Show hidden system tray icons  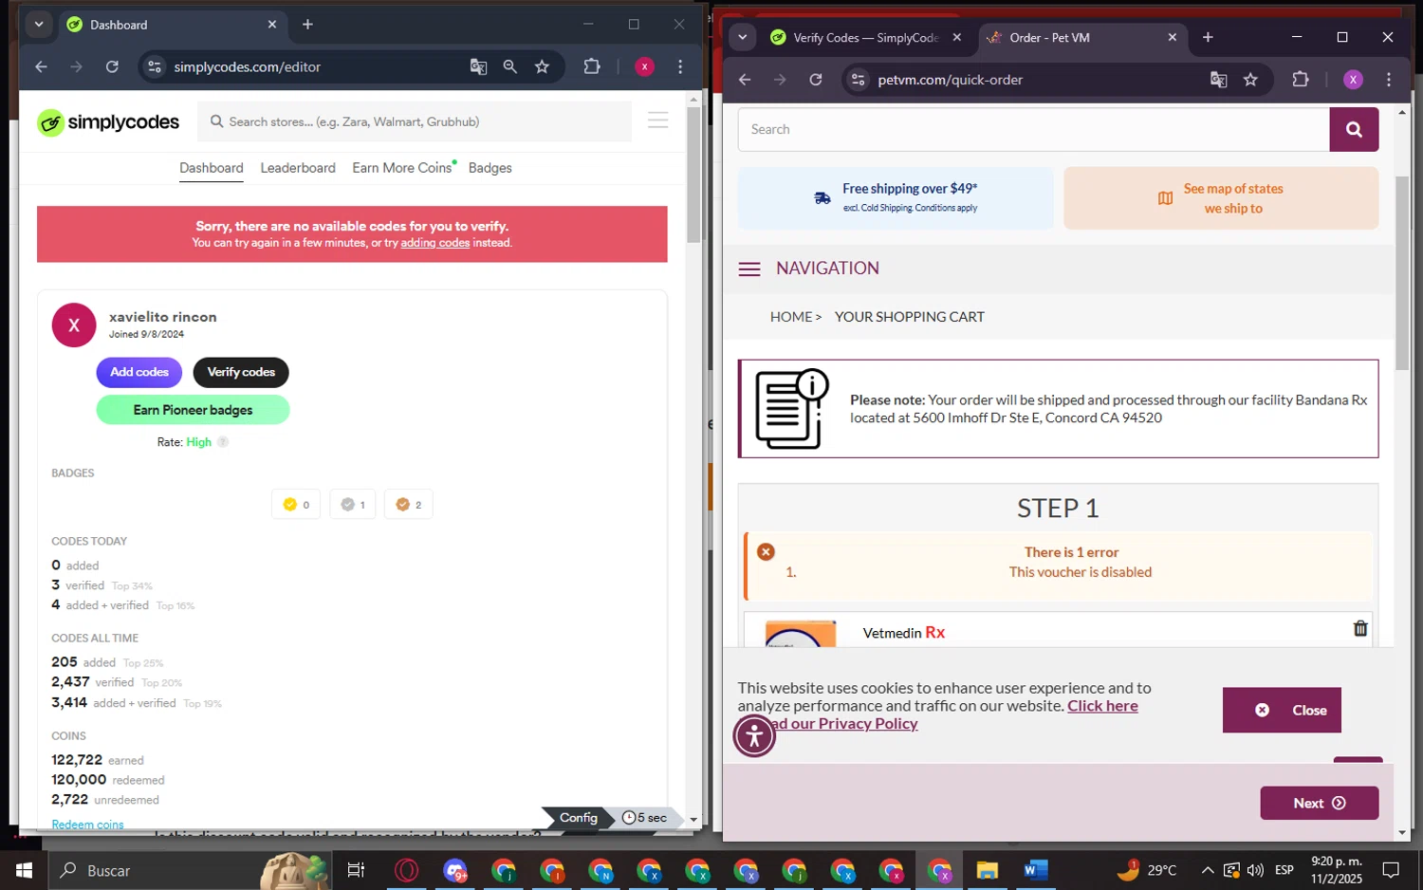click(x=1207, y=870)
